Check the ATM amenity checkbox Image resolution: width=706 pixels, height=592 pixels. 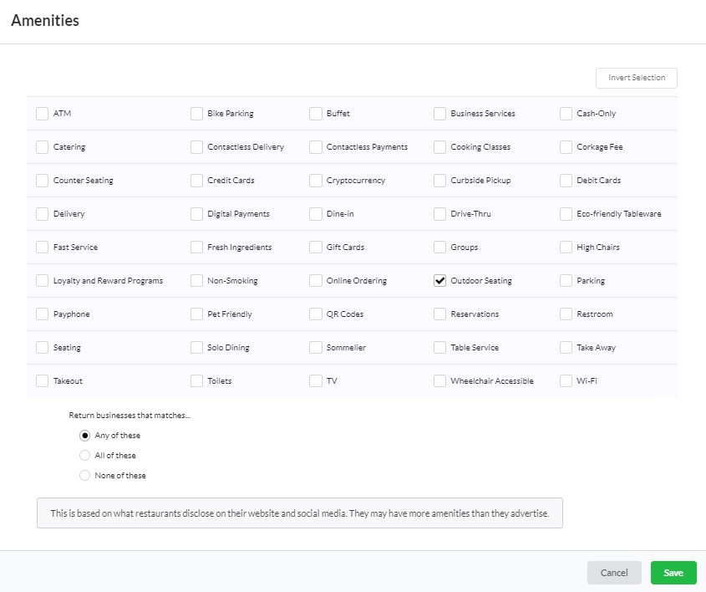pos(43,114)
